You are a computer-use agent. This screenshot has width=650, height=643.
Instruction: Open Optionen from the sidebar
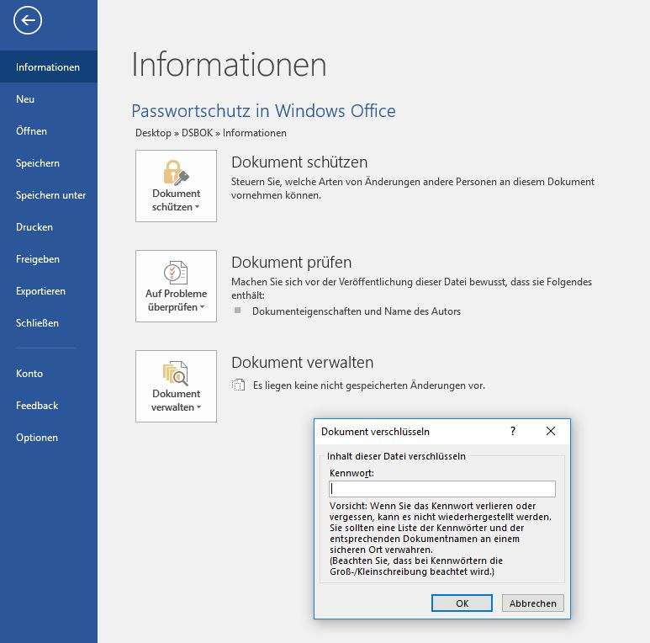[x=49, y=438]
